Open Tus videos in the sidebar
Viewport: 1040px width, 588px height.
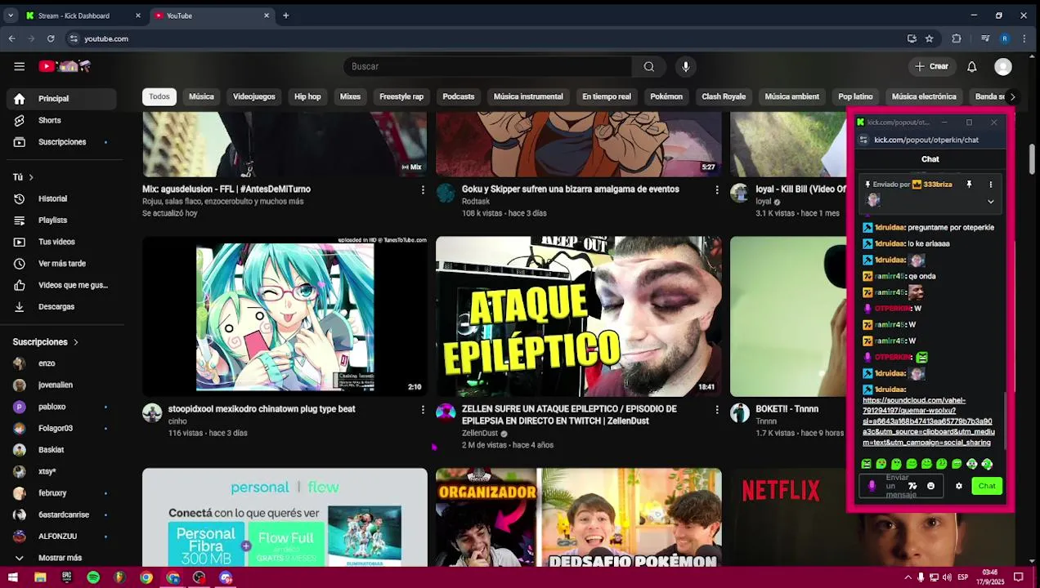click(62, 242)
